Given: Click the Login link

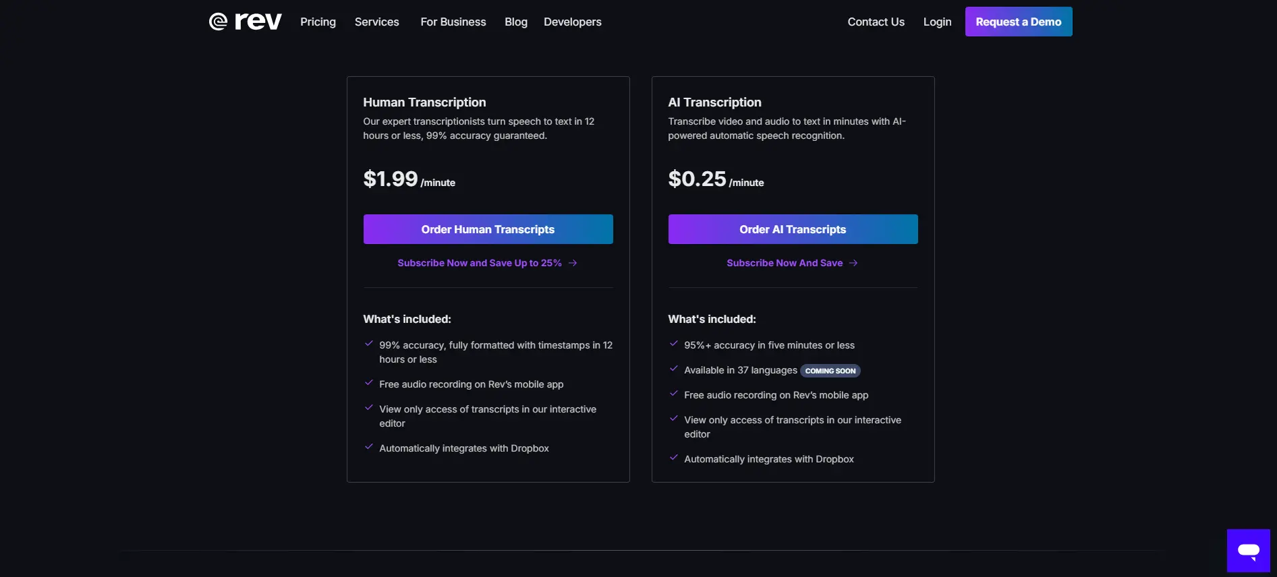Looking at the screenshot, I should pos(937,22).
